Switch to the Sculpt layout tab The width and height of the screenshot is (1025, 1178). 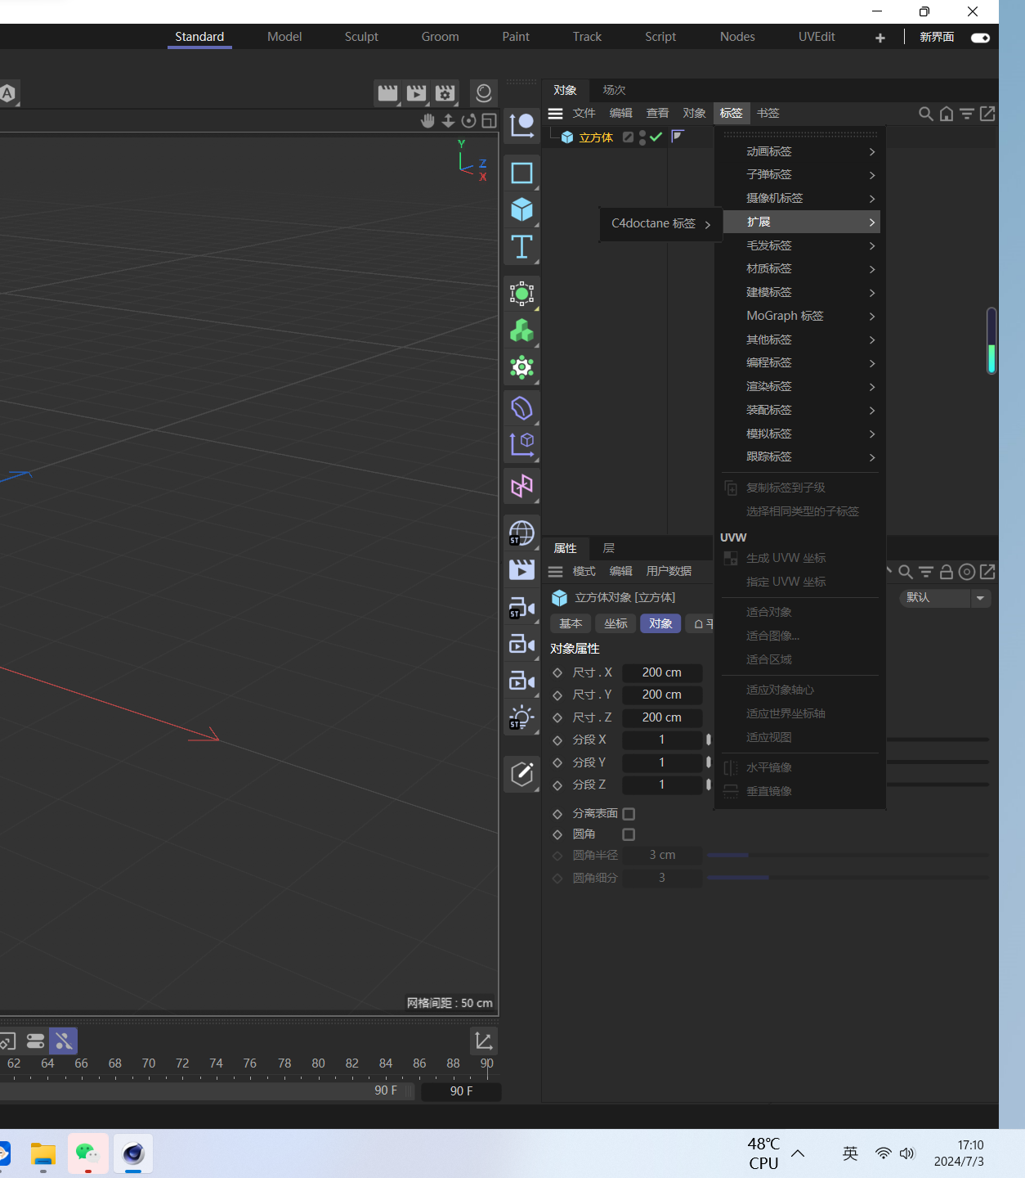tap(361, 37)
